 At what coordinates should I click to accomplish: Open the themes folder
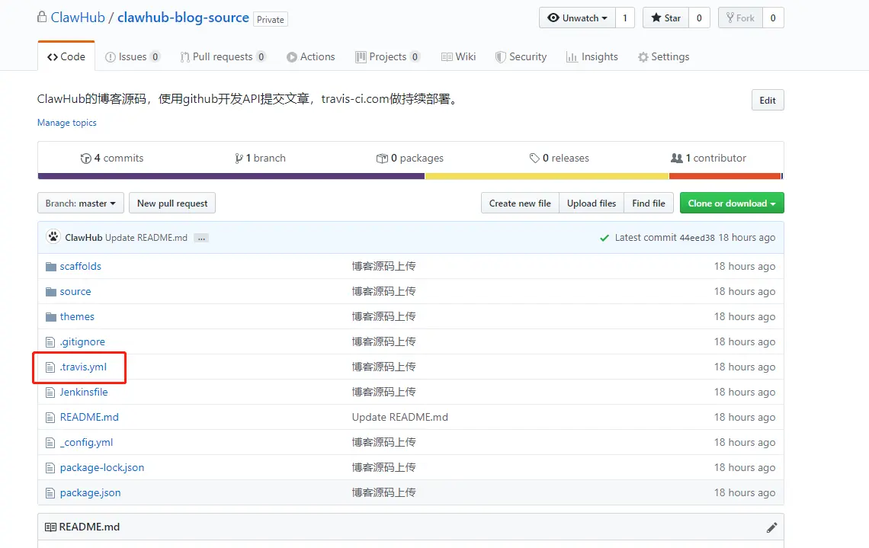[77, 316]
